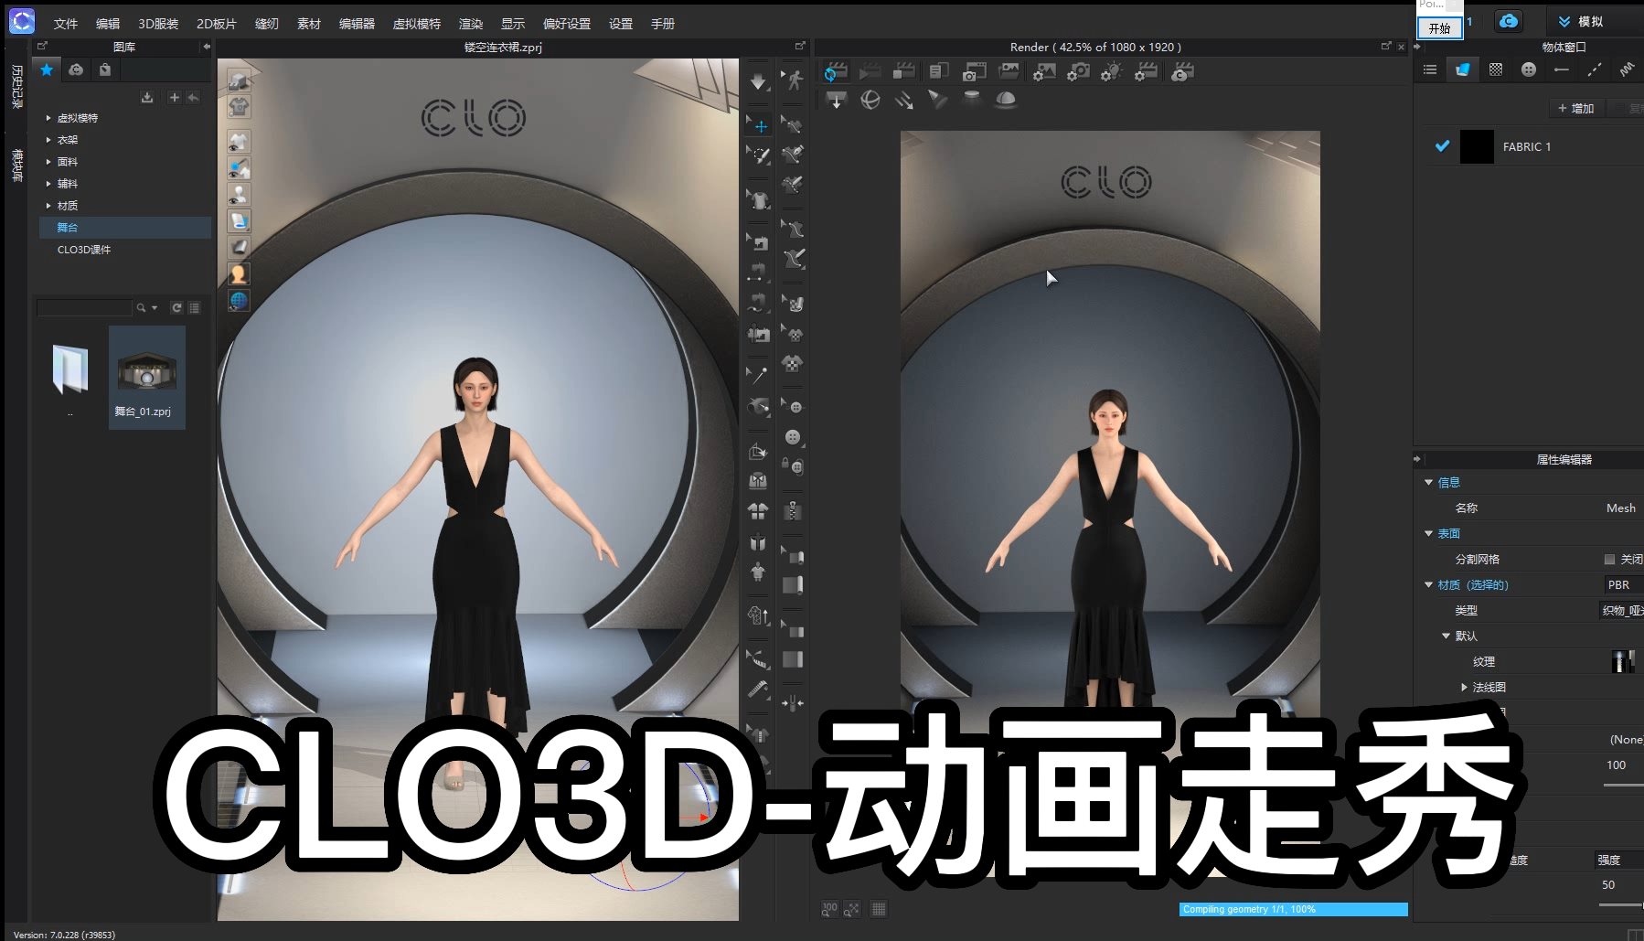
Task: Open the 2D板片 menu
Action: coord(217,24)
